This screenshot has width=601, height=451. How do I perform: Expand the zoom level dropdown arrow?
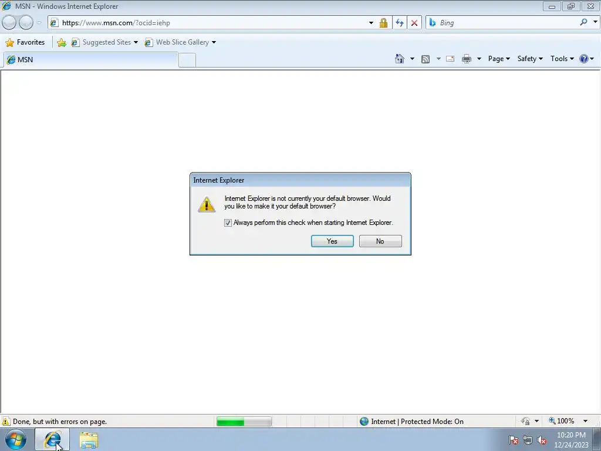586,421
